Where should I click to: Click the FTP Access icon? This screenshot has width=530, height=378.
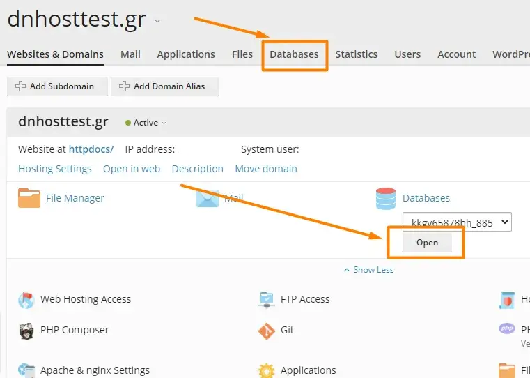click(266, 300)
